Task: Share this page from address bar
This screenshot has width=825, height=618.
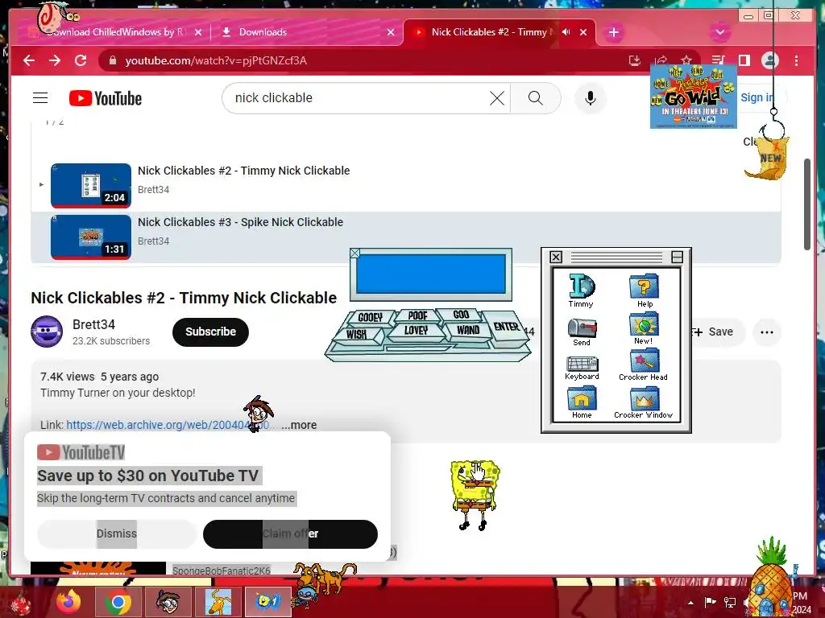Action: pyautogui.click(x=661, y=60)
